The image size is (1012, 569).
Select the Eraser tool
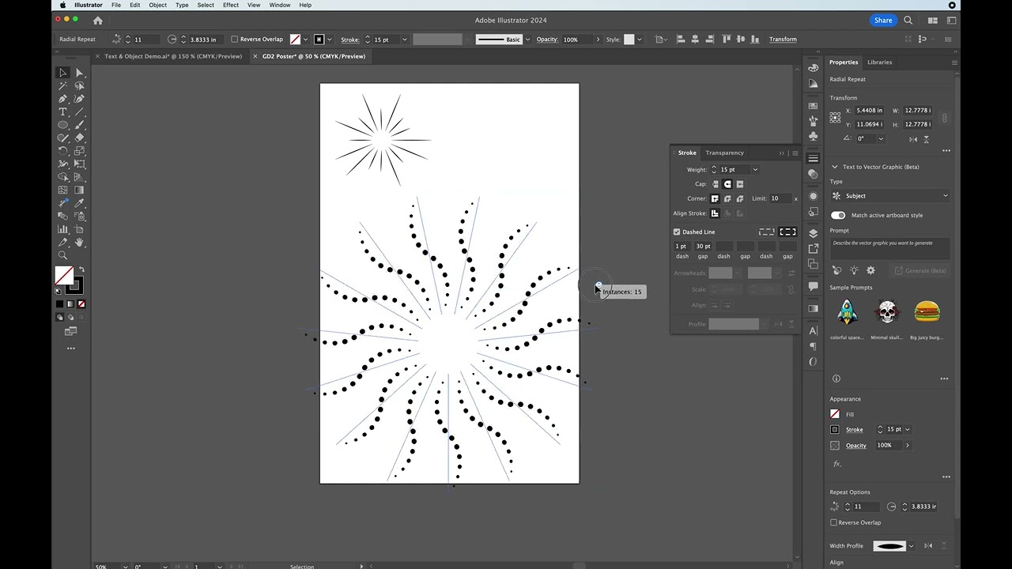(79, 138)
